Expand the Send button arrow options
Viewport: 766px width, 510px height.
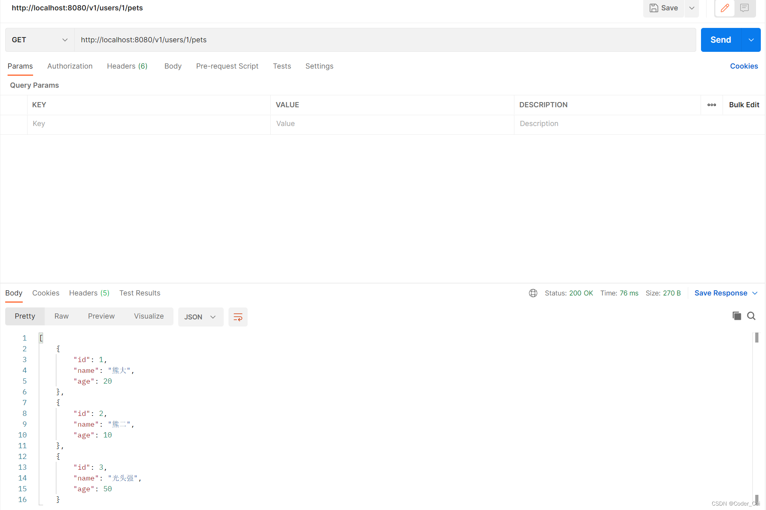[x=751, y=40]
